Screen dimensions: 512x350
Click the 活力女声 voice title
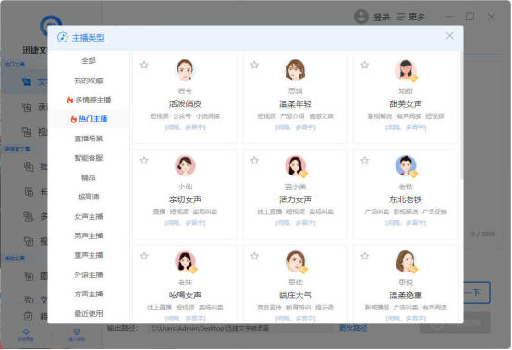pos(296,199)
